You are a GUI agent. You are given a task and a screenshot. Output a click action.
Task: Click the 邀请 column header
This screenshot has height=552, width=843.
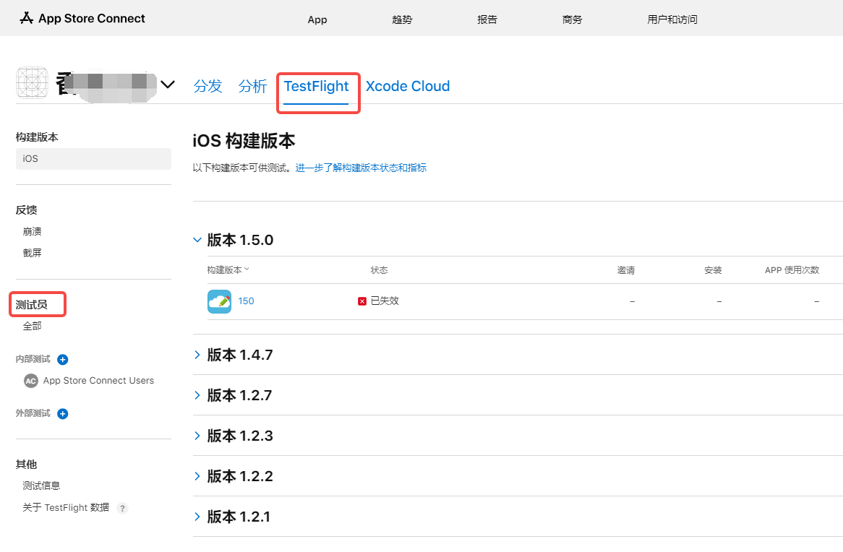626,269
